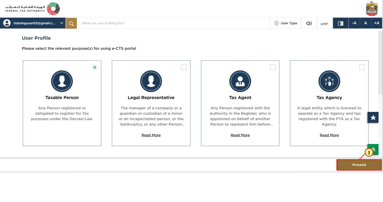Click the Taxable Person description text

(62, 113)
